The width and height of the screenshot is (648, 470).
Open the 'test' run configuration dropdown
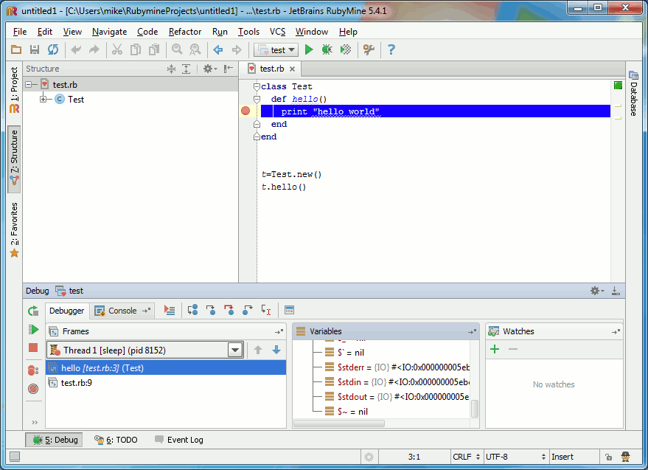click(x=276, y=50)
